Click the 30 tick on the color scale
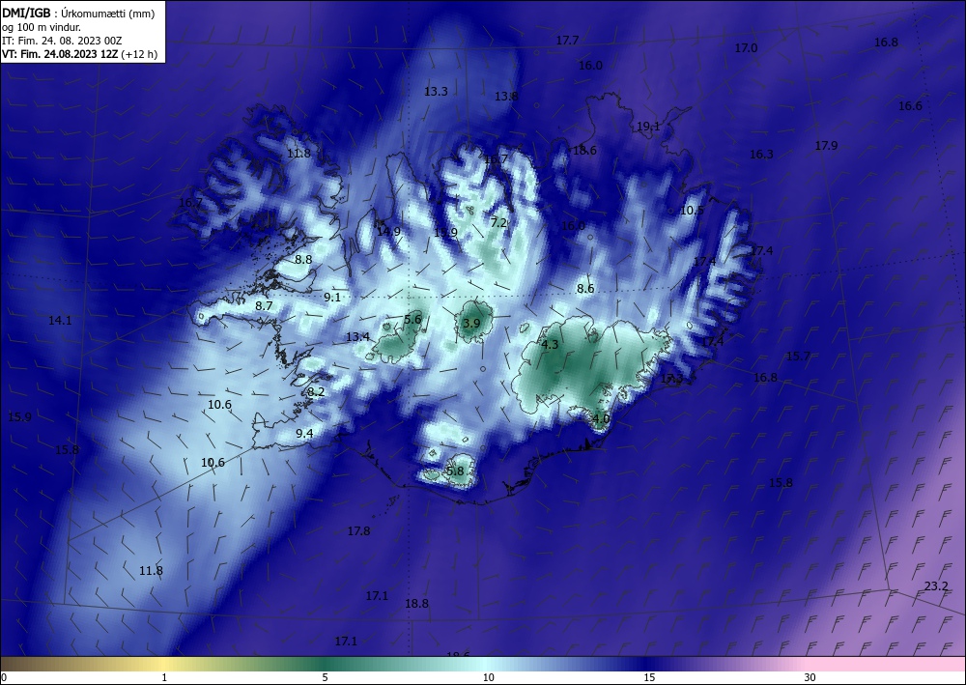Screen dimensions: 966x685 click(x=810, y=677)
